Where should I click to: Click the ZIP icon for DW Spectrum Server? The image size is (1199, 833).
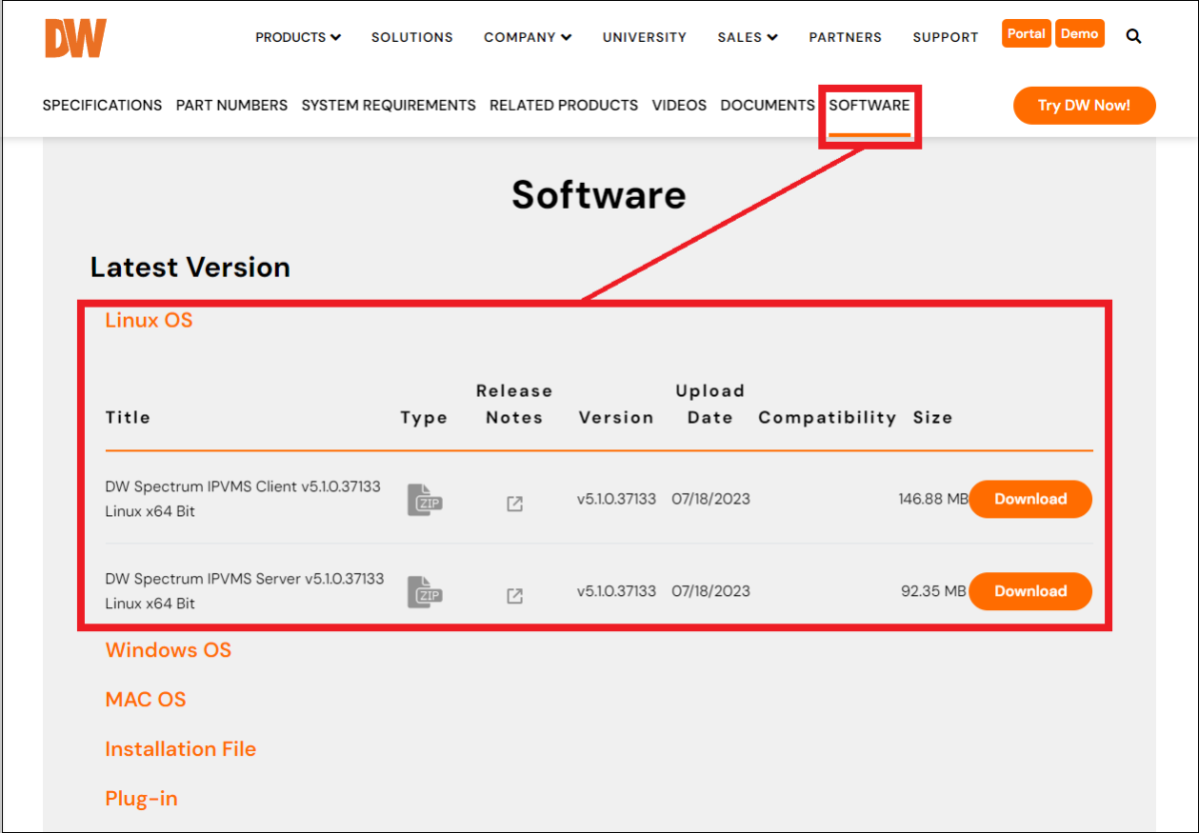click(424, 590)
